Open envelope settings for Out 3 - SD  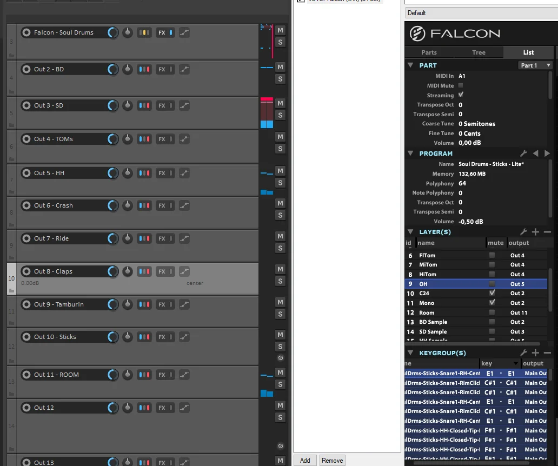[x=184, y=105]
